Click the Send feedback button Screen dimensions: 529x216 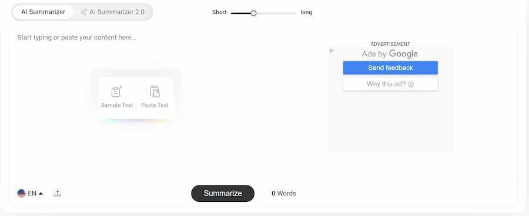point(390,67)
